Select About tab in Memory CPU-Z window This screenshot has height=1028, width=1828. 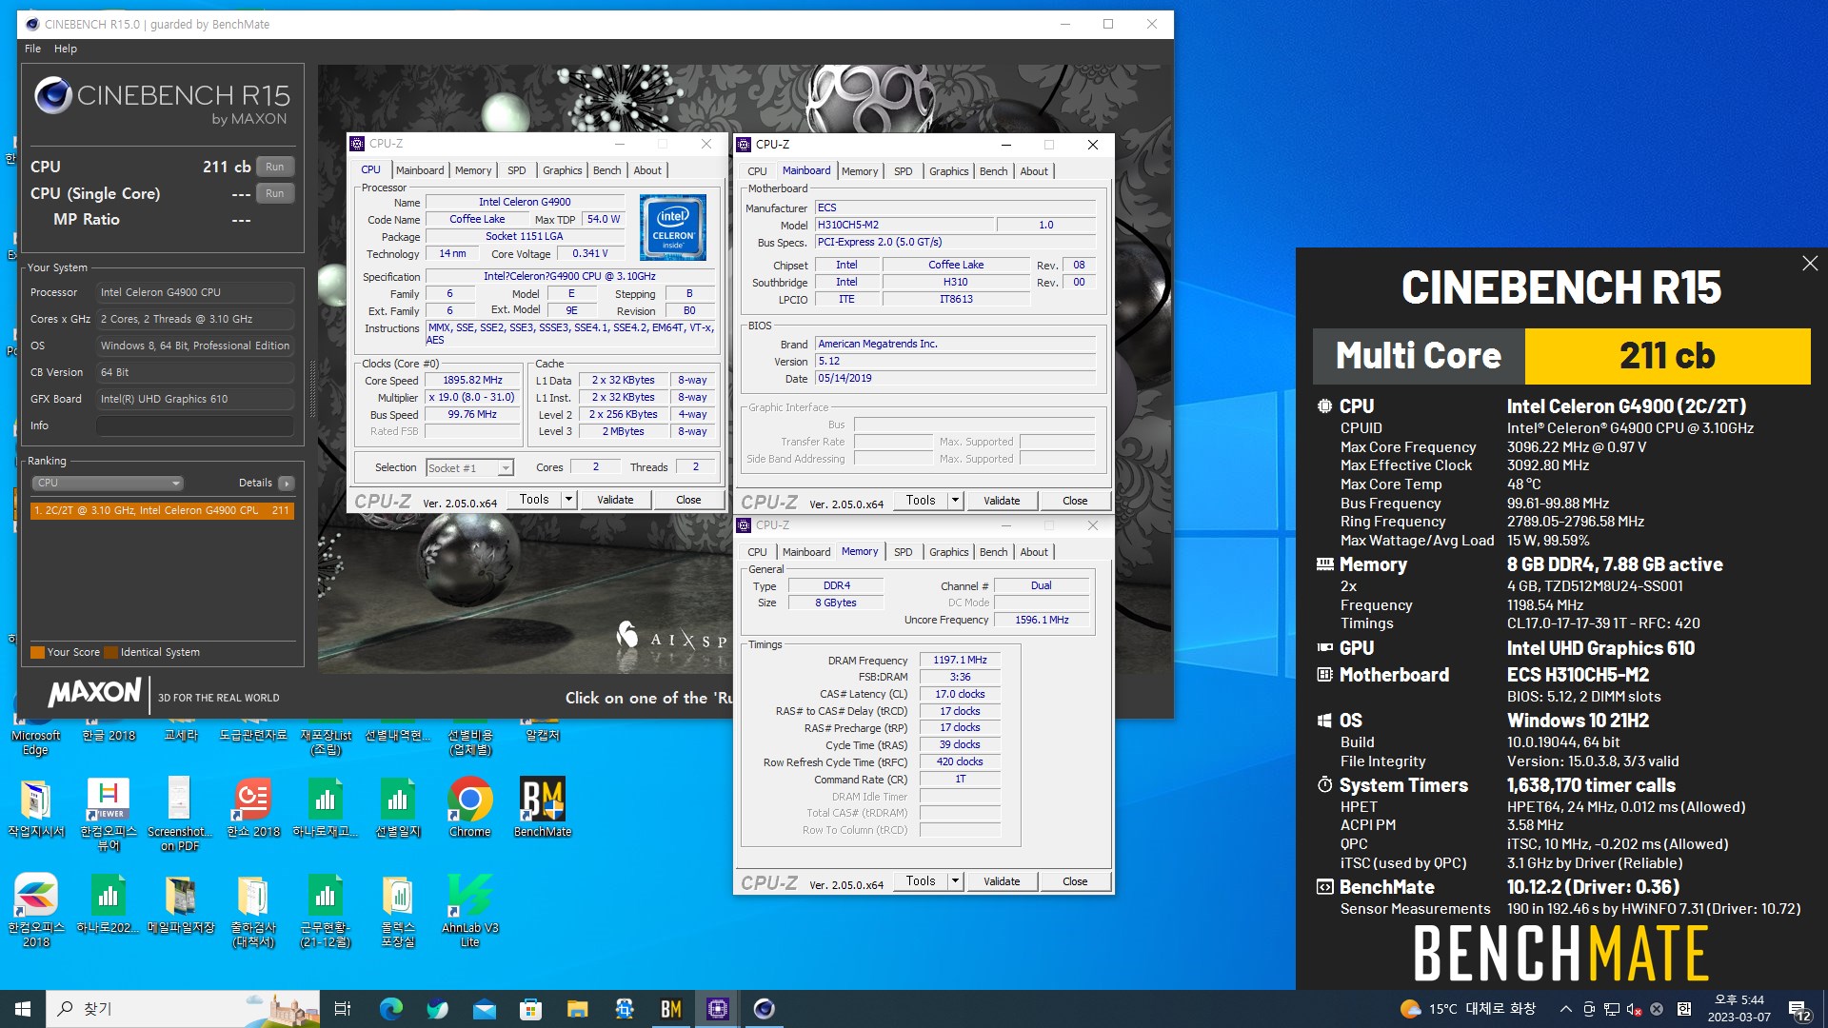tap(1034, 552)
